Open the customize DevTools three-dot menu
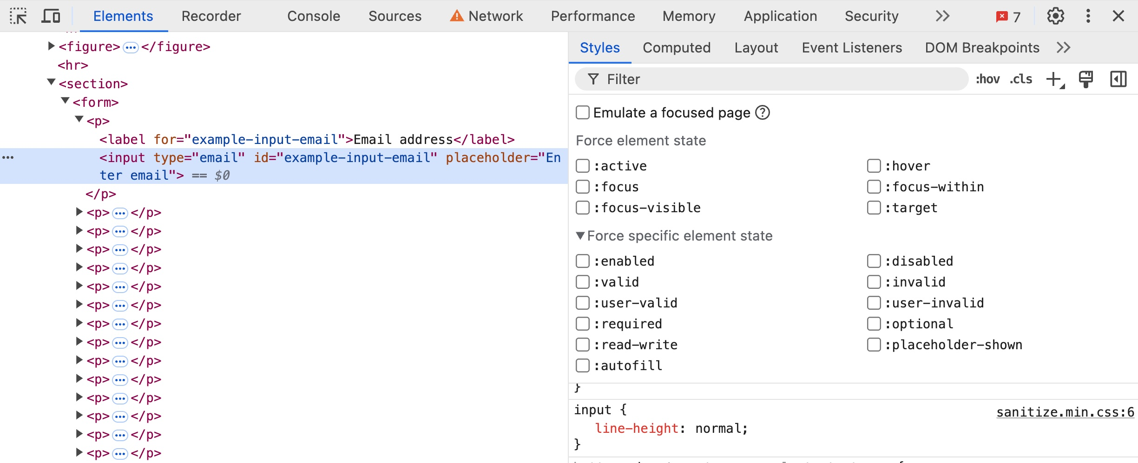Viewport: 1138px width, 463px height. 1088,16
